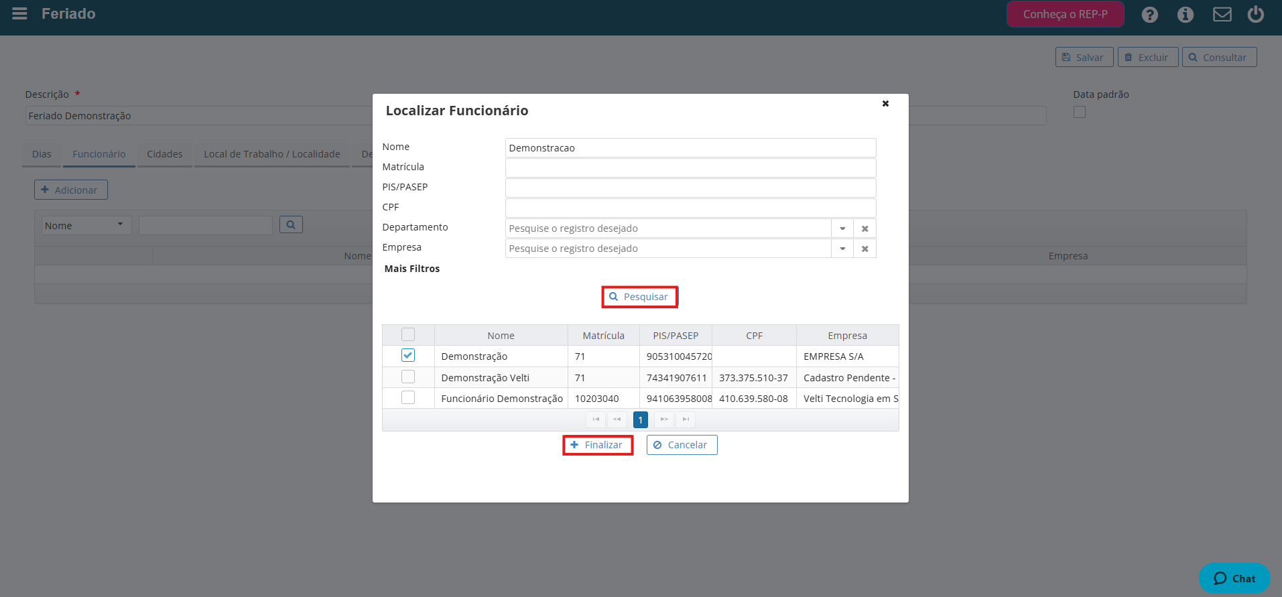Viewport: 1282px width, 597px height.
Task: Click the power logout icon
Action: [1255, 14]
